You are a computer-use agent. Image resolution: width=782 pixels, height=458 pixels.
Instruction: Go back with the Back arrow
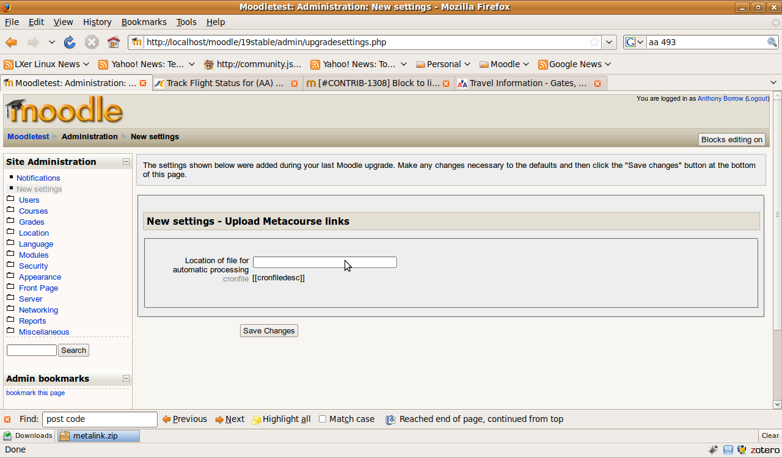point(11,42)
